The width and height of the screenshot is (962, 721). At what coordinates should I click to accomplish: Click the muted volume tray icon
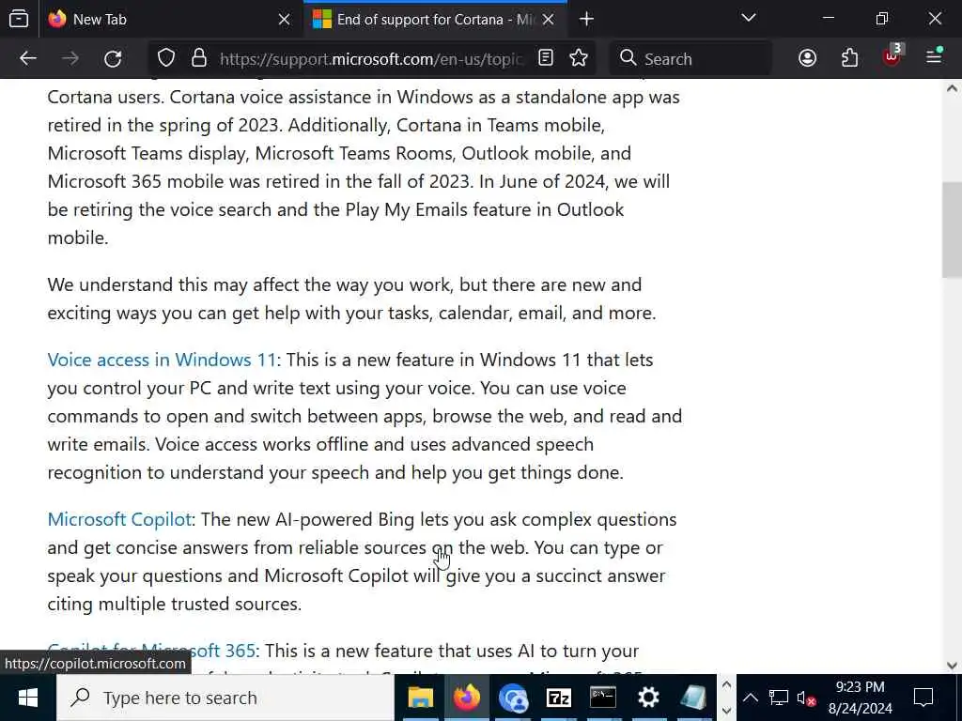[x=806, y=698]
